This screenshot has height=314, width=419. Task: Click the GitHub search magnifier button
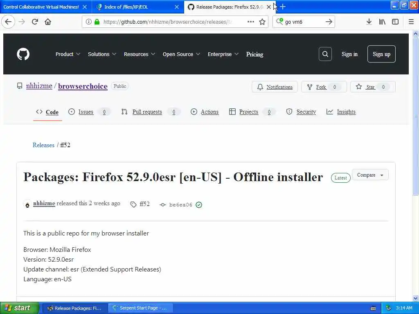pyautogui.click(x=325, y=54)
